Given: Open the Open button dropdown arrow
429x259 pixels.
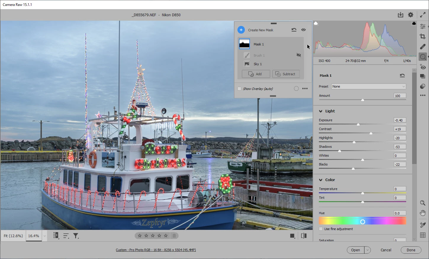Looking at the screenshot, I should click(367, 250).
